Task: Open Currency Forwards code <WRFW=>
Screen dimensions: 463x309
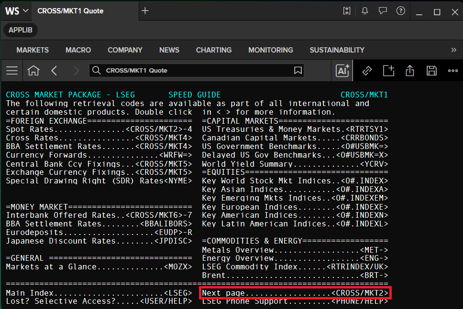Action: pos(176,155)
